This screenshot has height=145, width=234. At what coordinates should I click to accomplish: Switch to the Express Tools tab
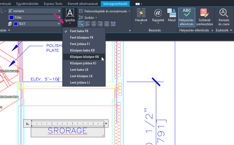click(53, 4)
